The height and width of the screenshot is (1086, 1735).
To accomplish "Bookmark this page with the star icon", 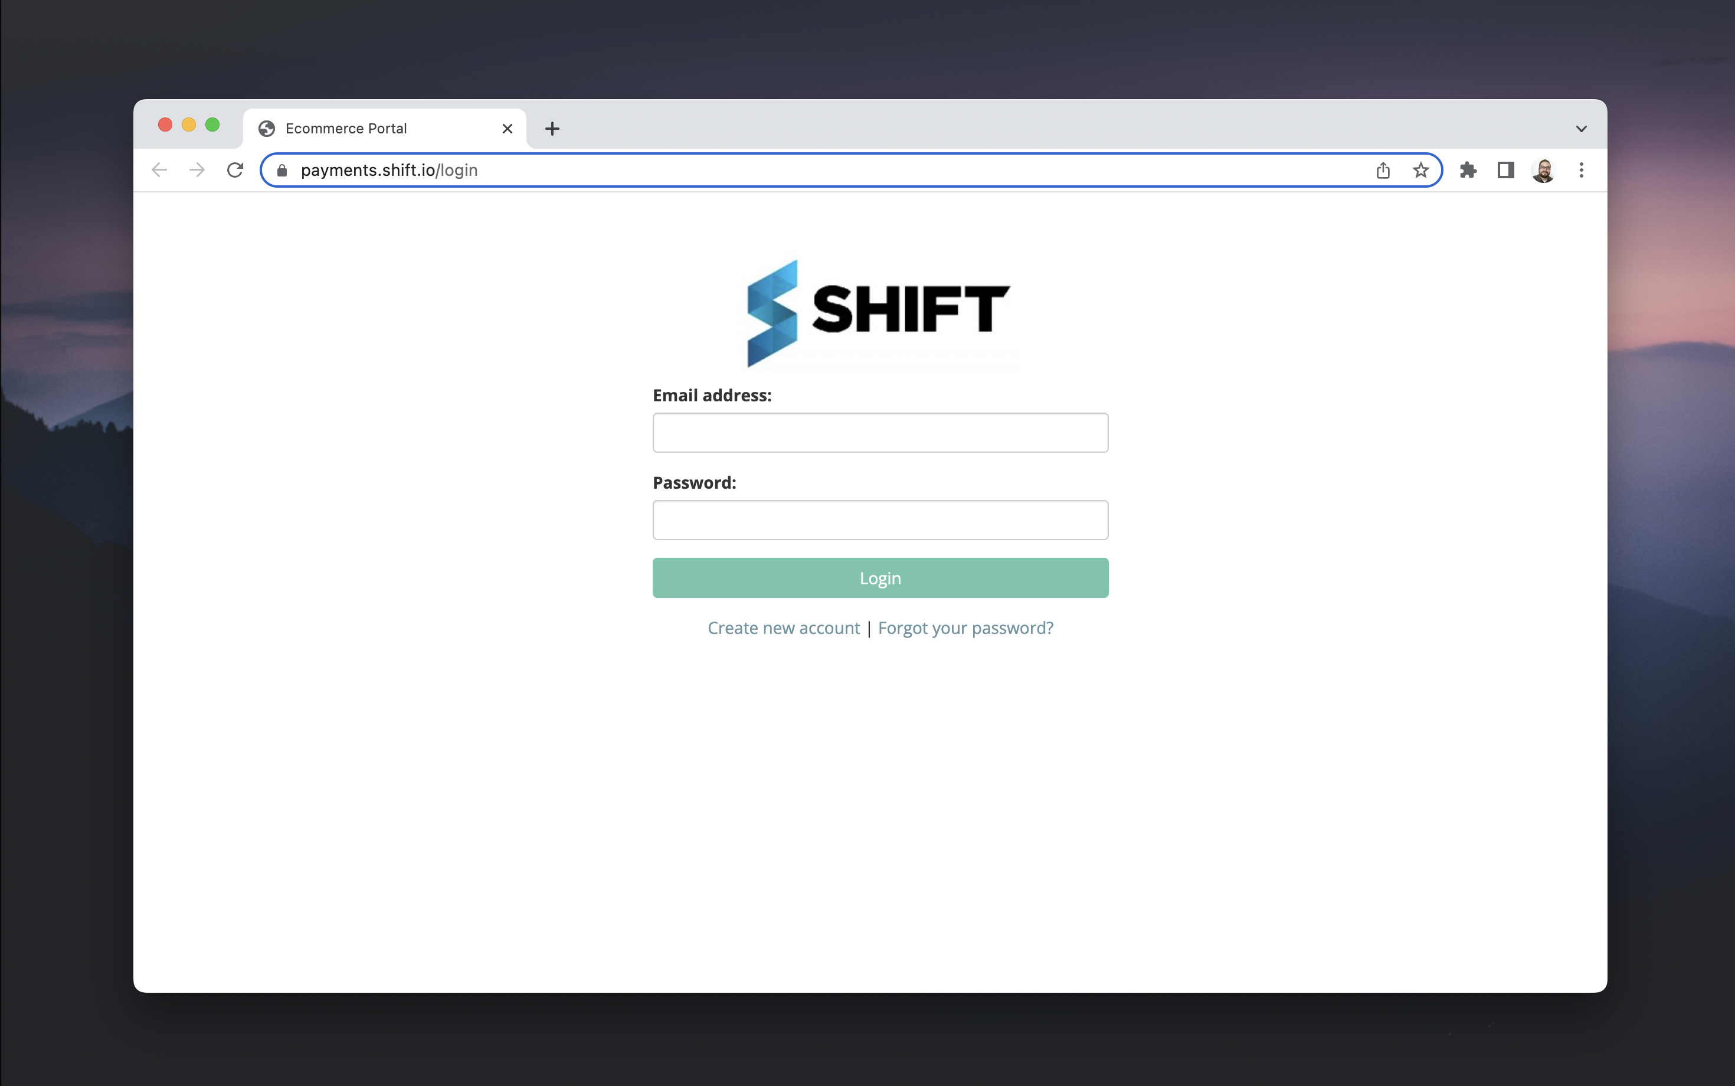I will point(1420,170).
